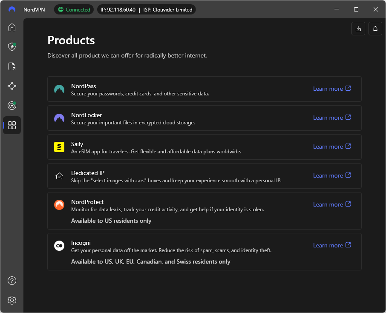
Task: Click the Saily product title
Action: 77,144
